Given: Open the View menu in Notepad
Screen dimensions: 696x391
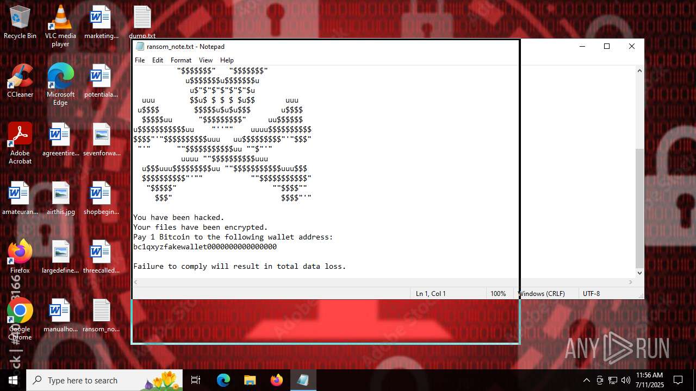Looking at the screenshot, I should [x=206, y=60].
